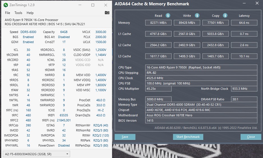Screen dimensions: 263x158
Task: Click the Save button in AIDA64
Action: pos(125,137)
